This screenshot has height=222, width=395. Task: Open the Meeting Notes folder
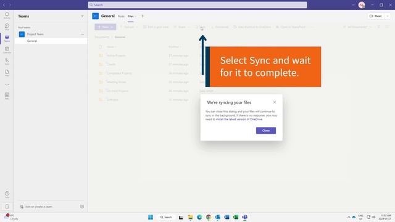pyautogui.click(x=117, y=82)
